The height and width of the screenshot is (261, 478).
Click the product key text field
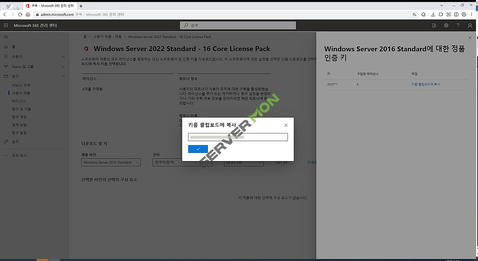pyautogui.click(x=238, y=137)
